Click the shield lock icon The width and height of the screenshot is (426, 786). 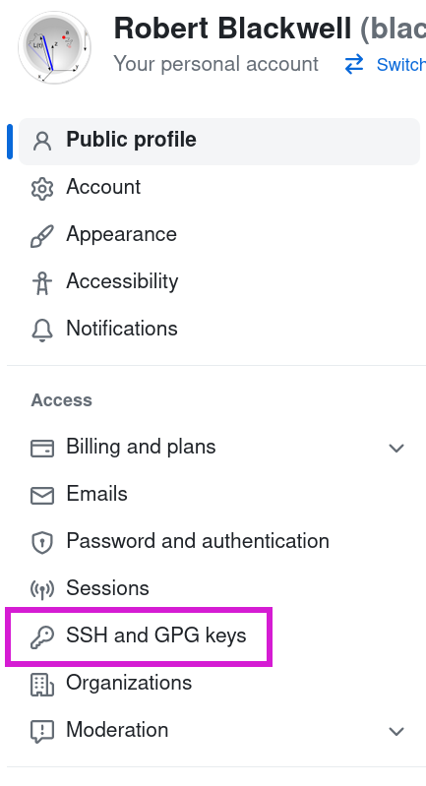[42, 542]
